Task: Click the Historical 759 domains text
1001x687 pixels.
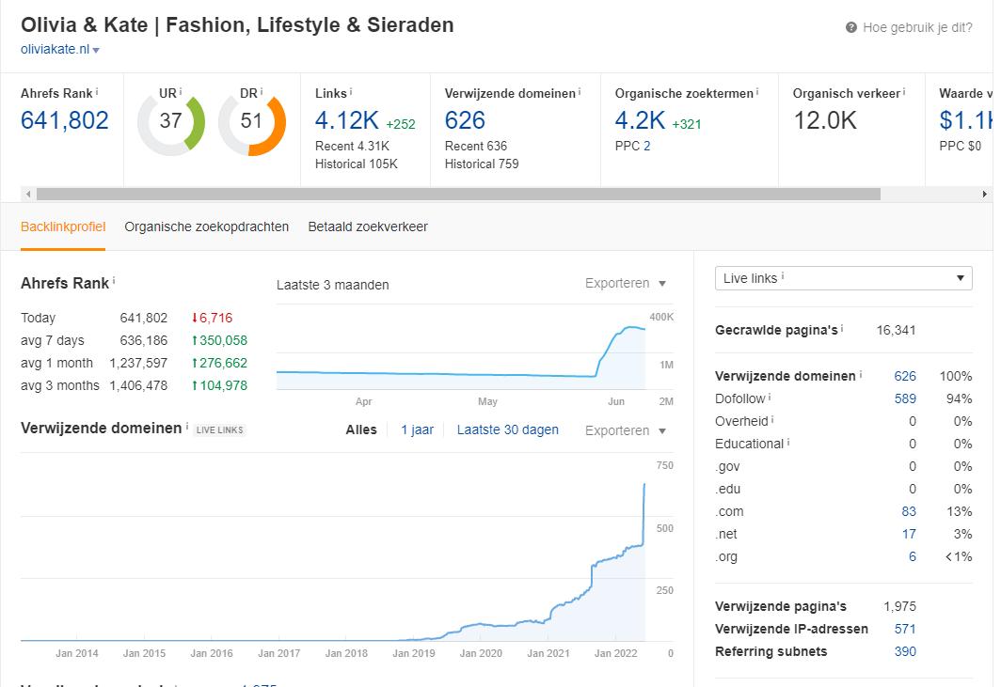Action: pos(482,164)
